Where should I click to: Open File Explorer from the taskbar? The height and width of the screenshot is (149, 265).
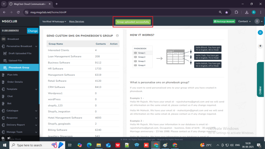click(98, 145)
